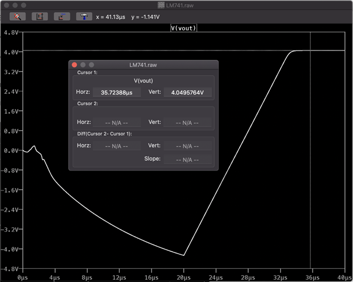Close the cursor readout window
Viewport: 353px width, 282px height.
(x=74, y=65)
